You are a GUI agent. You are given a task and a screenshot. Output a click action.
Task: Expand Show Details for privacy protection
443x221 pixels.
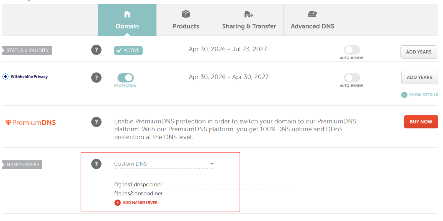point(419,95)
